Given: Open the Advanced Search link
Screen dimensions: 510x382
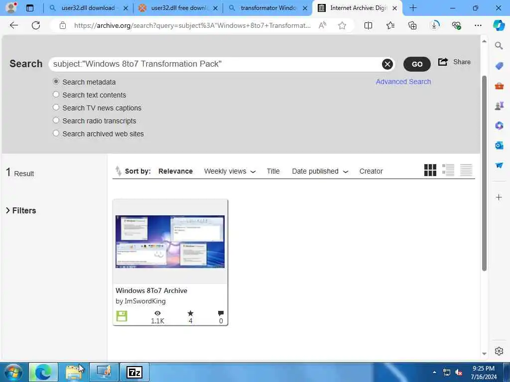Looking at the screenshot, I should pyautogui.click(x=403, y=82).
